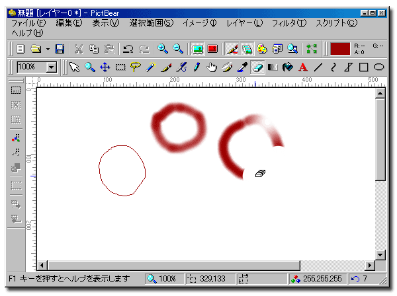Click the stacked windows toolbar icon
This screenshot has width=397, height=296.
point(277,49)
